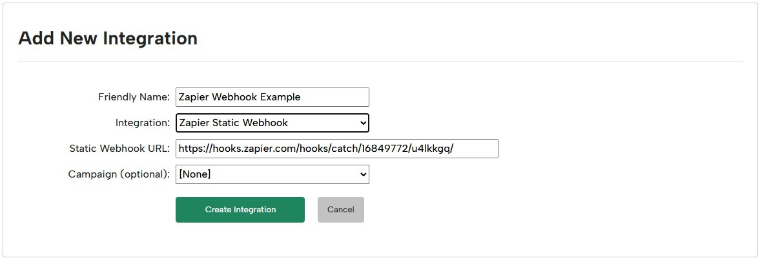Click the "Campaign (optional):" label
Image resolution: width=760 pixels, height=258 pixels.
[119, 174]
